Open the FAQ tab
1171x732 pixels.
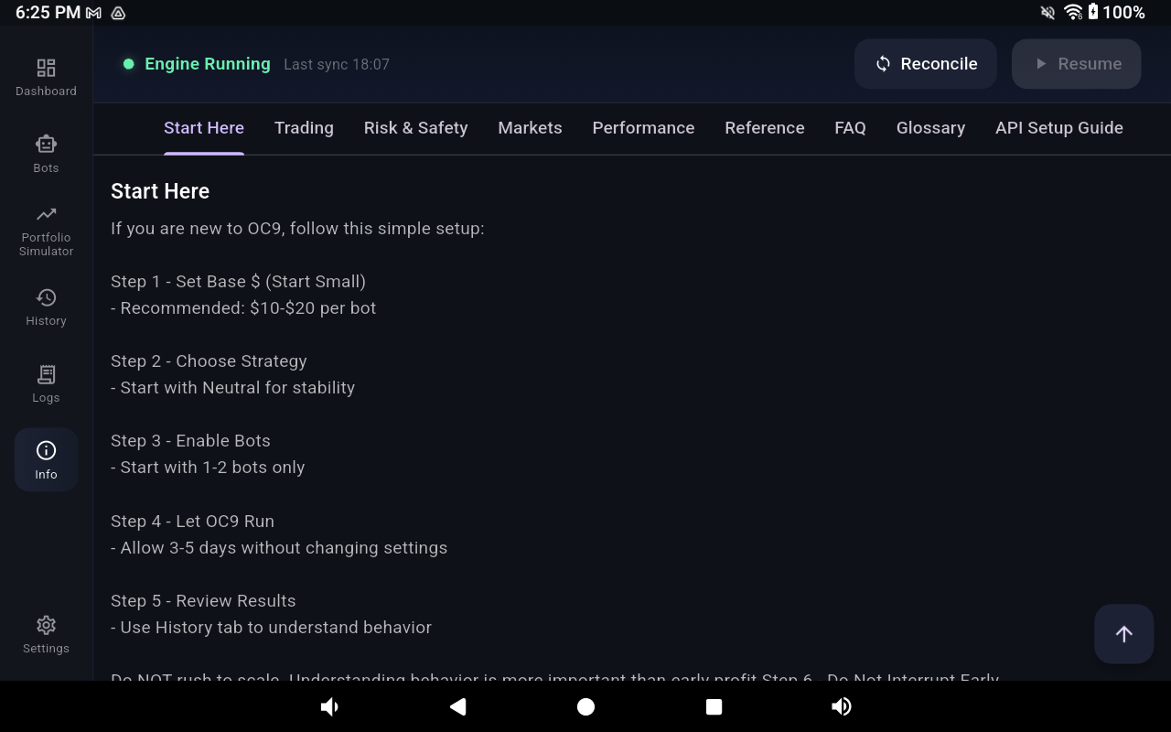coord(850,128)
